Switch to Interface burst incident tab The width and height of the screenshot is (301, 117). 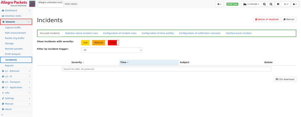(x=238, y=33)
